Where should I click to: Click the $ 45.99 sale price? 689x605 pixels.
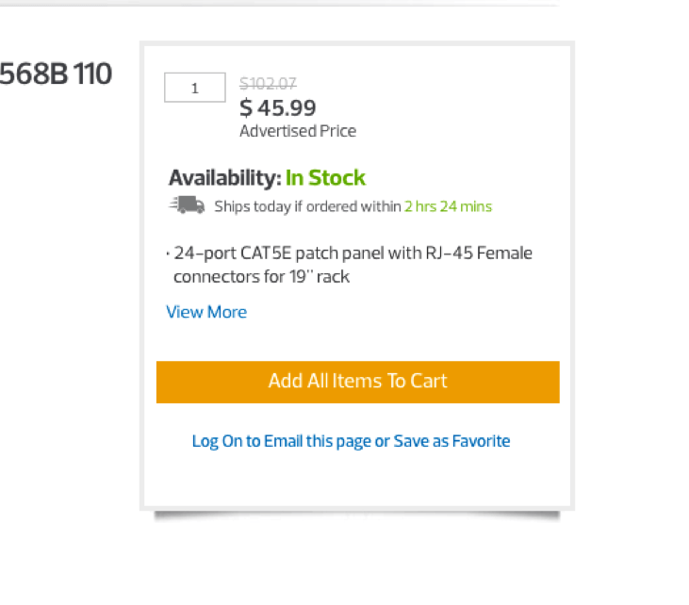tap(278, 108)
